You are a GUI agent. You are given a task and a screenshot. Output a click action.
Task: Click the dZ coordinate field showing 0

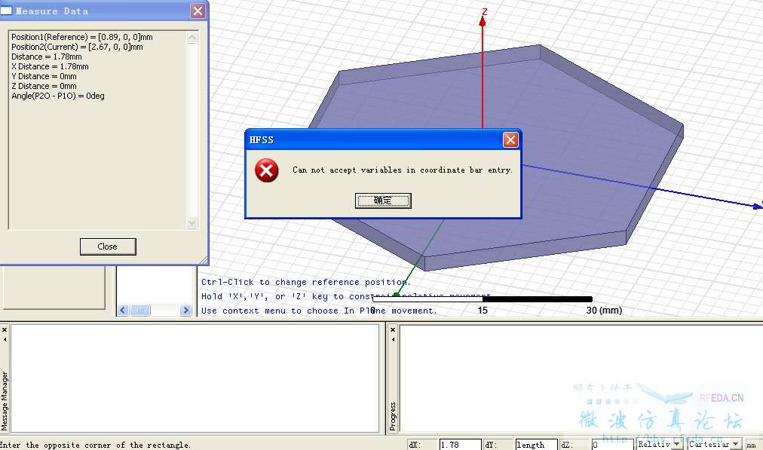pos(612,445)
